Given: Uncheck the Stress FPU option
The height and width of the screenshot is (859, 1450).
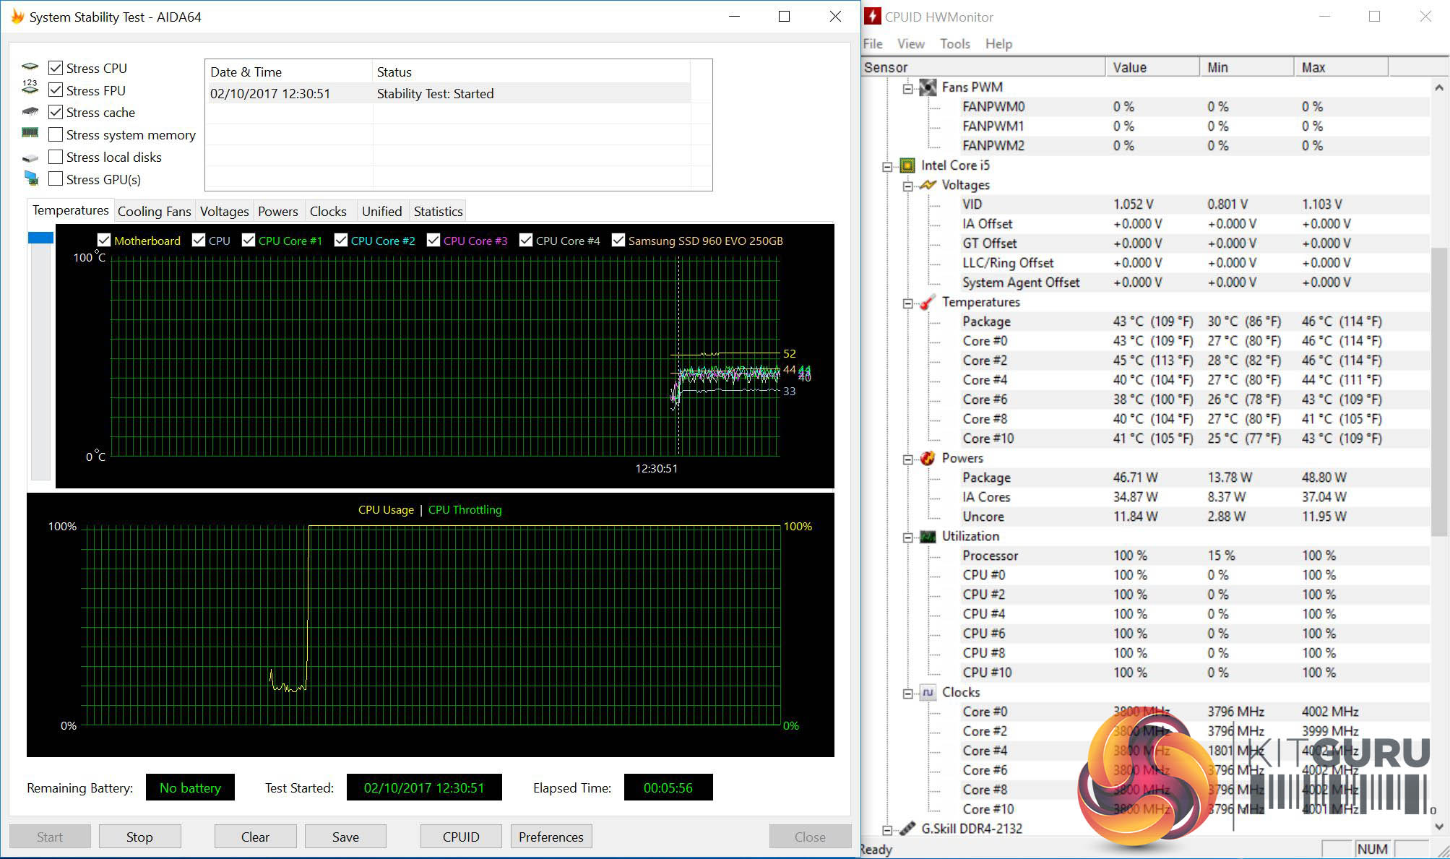Looking at the screenshot, I should [x=56, y=90].
